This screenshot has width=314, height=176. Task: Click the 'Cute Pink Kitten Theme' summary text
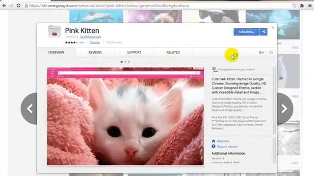239,86
